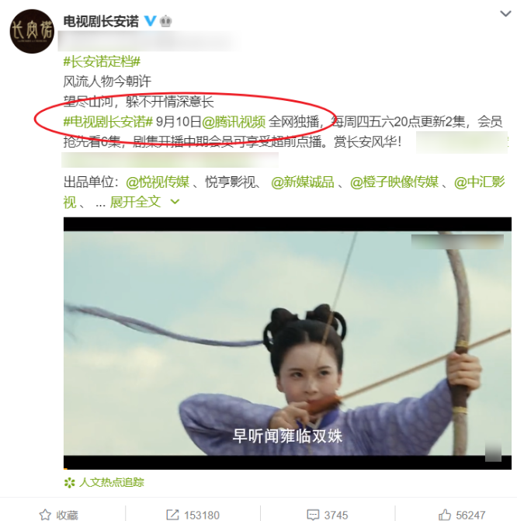The image size is (517, 521).
Task: Open comments icon showing 3745
Action: (313, 515)
